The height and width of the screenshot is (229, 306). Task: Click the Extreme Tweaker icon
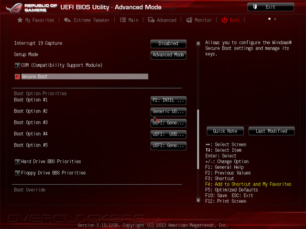tap(67, 20)
